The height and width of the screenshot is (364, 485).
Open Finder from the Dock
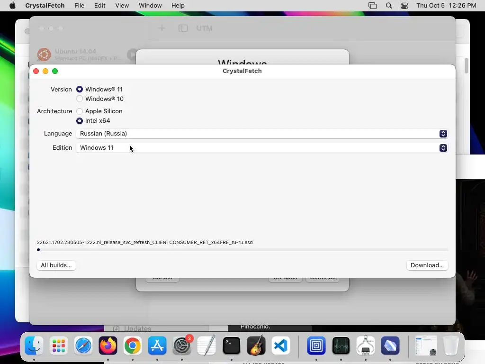pyautogui.click(x=34, y=346)
